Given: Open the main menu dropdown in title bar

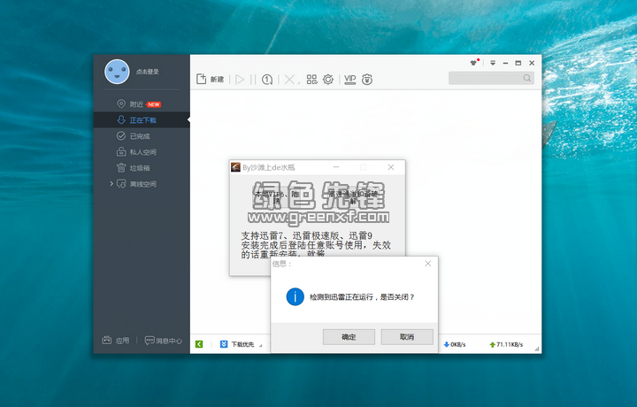Looking at the screenshot, I should point(493,63).
